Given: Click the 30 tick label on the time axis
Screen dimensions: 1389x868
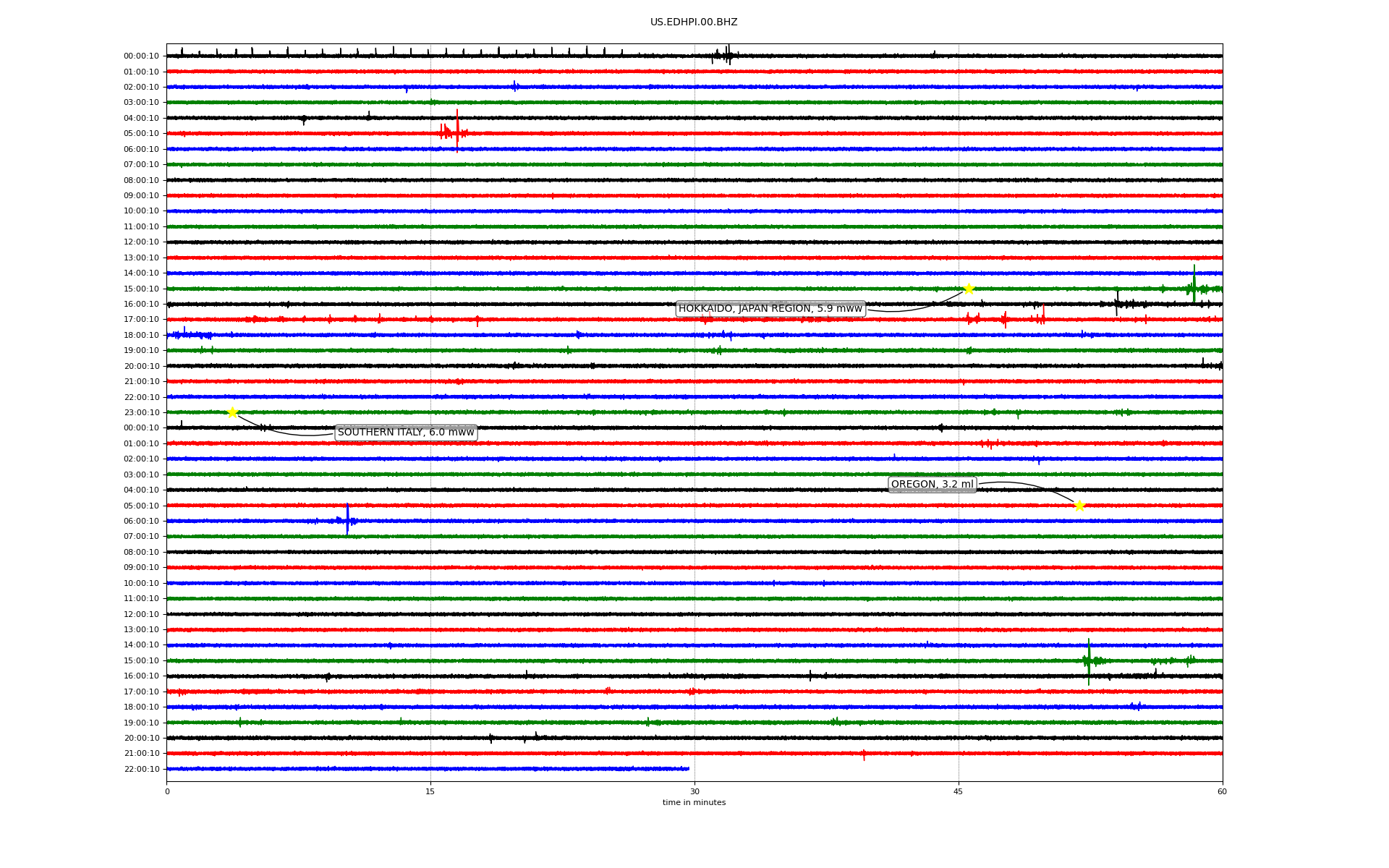Looking at the screenshot, I should point(694,791).
